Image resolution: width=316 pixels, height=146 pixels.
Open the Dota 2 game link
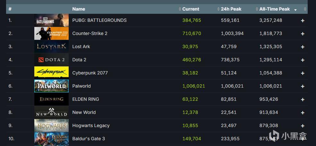point(79,60)
